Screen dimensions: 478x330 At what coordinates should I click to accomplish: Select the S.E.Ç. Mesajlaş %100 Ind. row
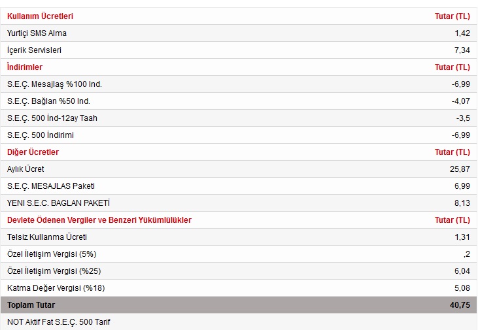click(x=54, y=84)
